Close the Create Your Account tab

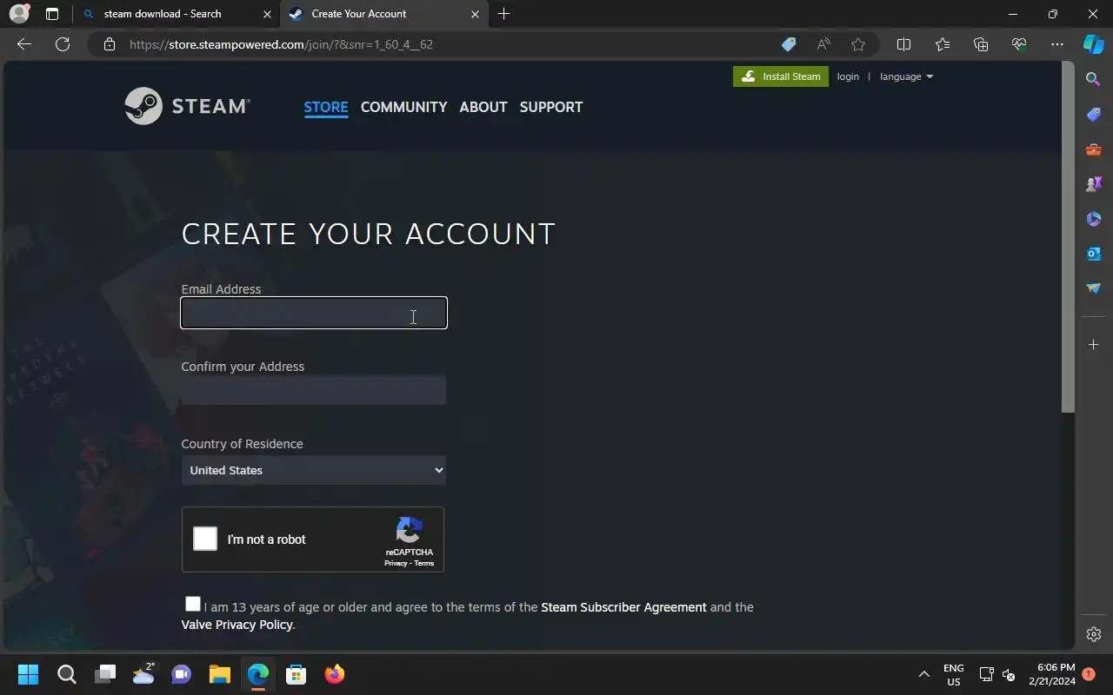pyautogui.click(x=475, y=14)
